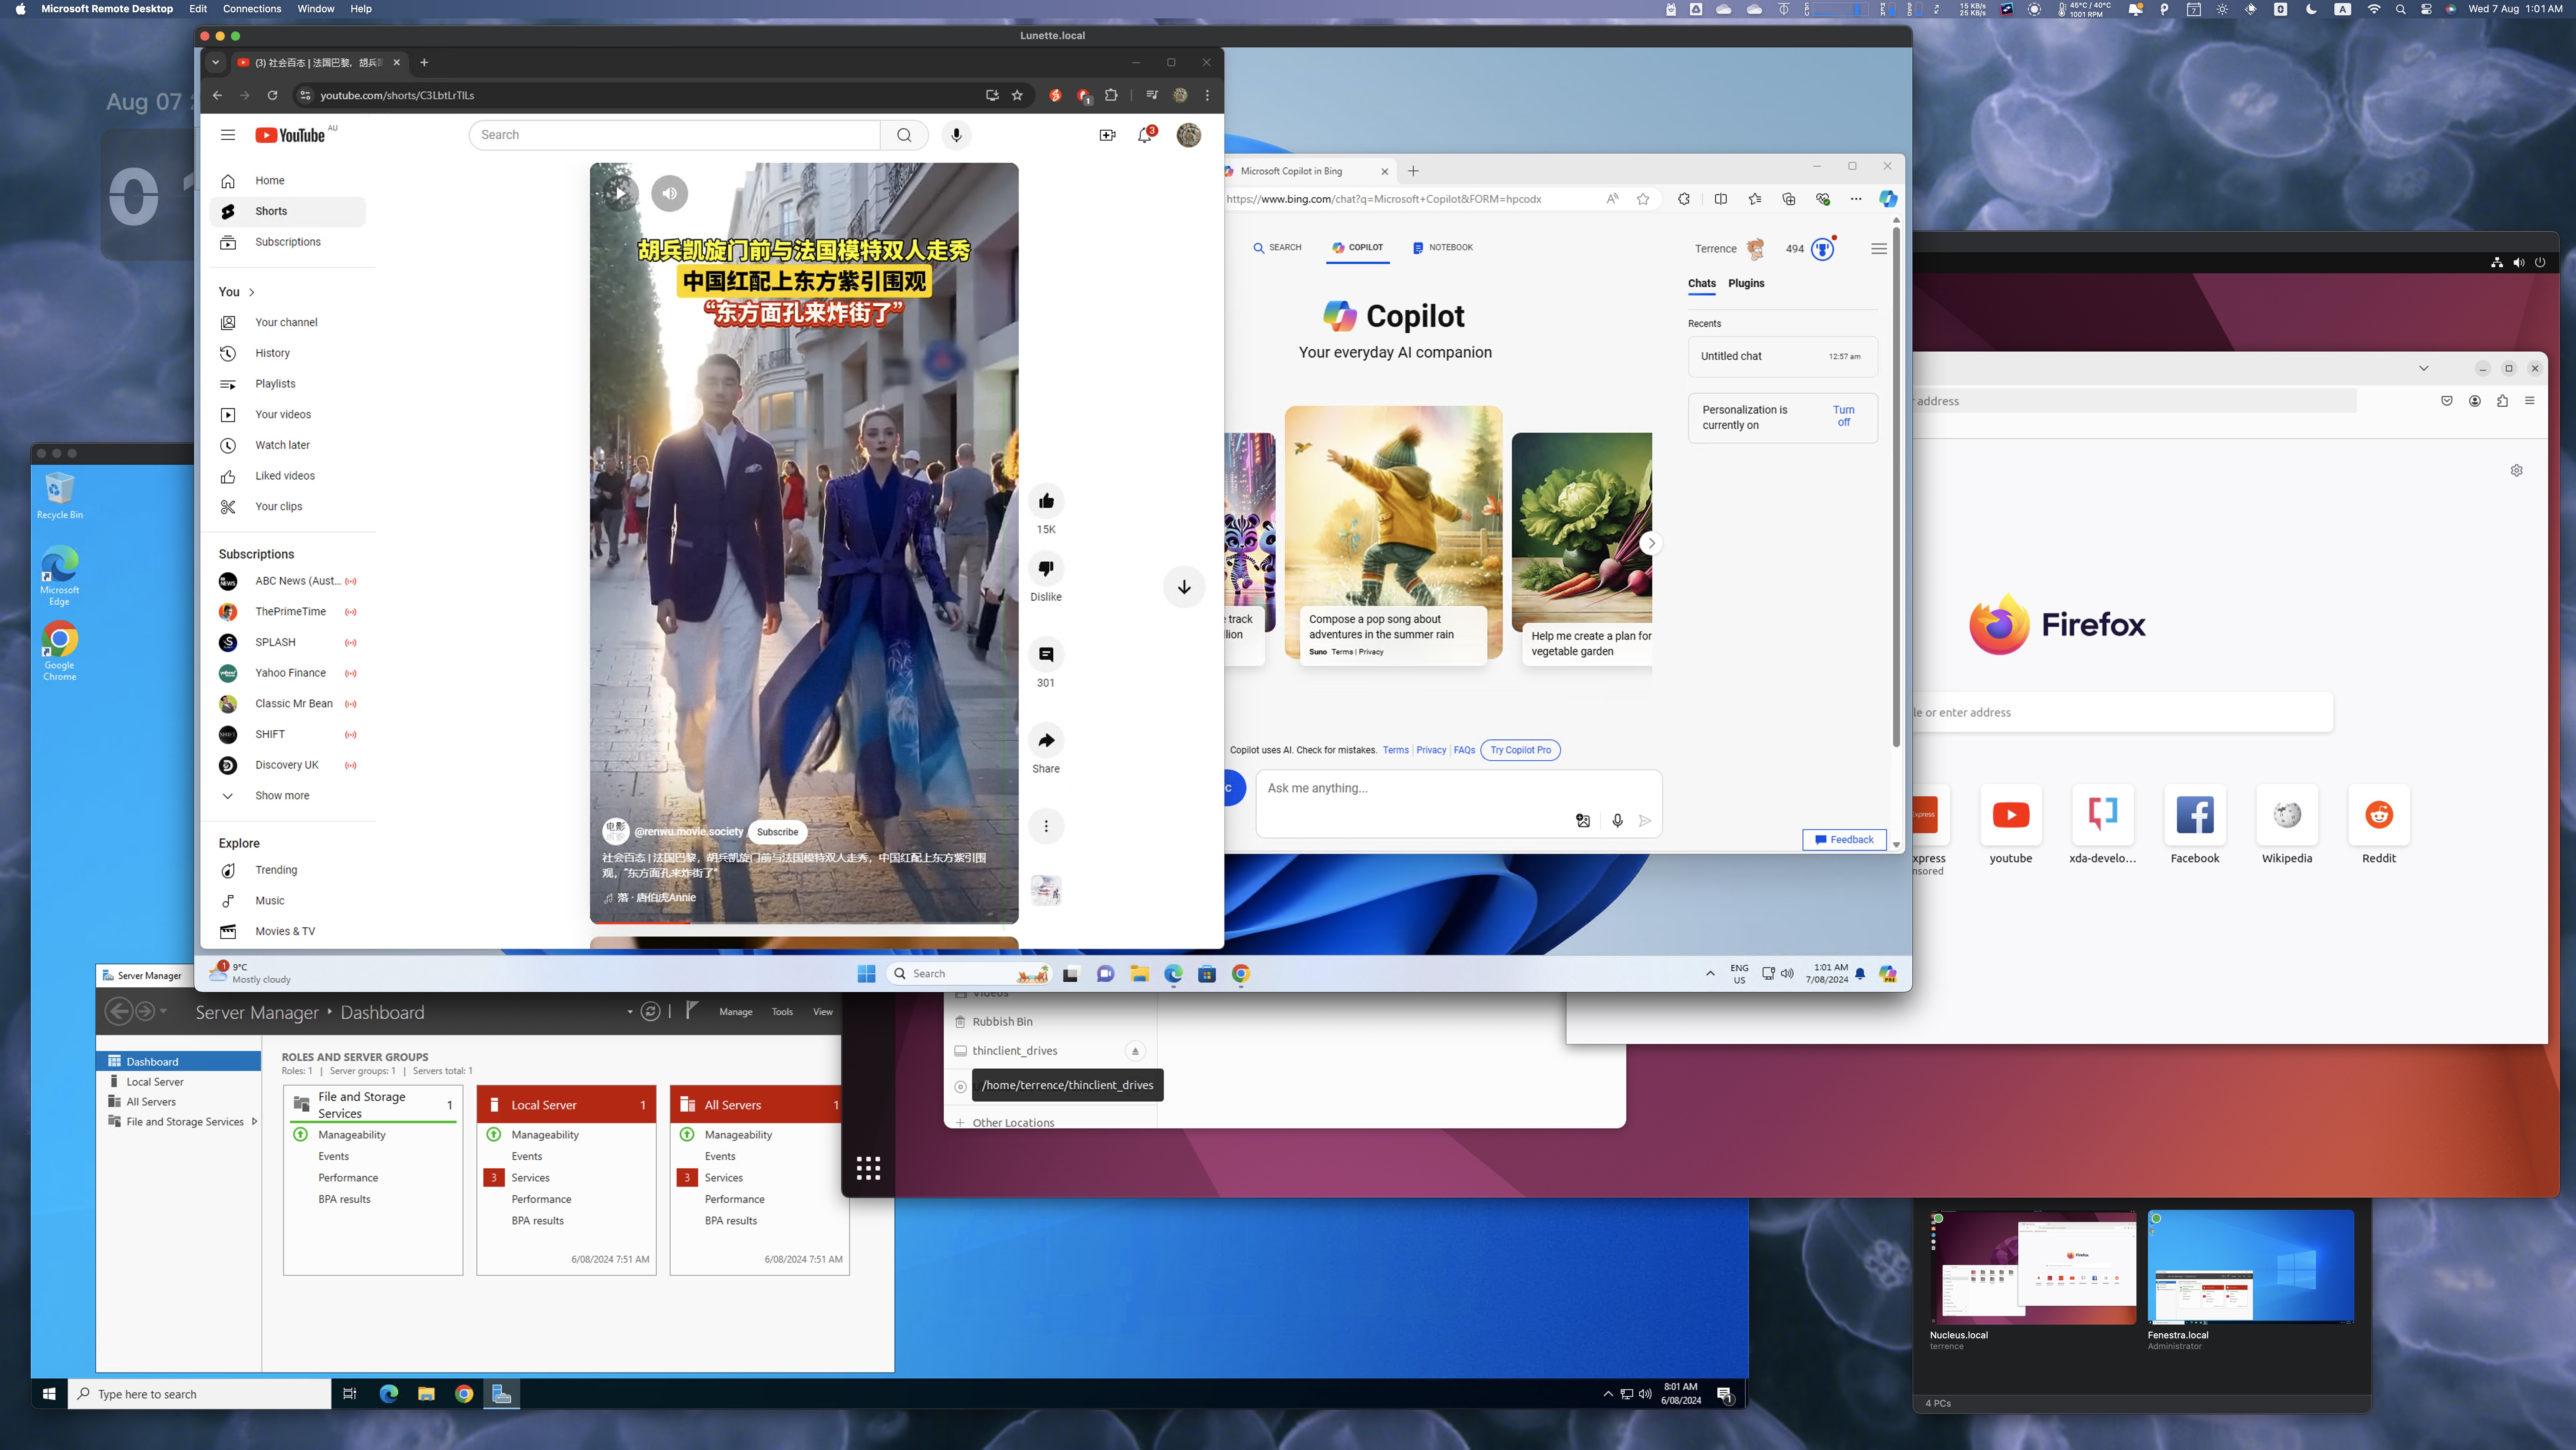Open YouTube notifications bell

[1145, 135]
